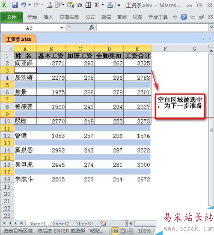Select column C header
This screenshot has width=214, height=235.
(x=80, y=48)
